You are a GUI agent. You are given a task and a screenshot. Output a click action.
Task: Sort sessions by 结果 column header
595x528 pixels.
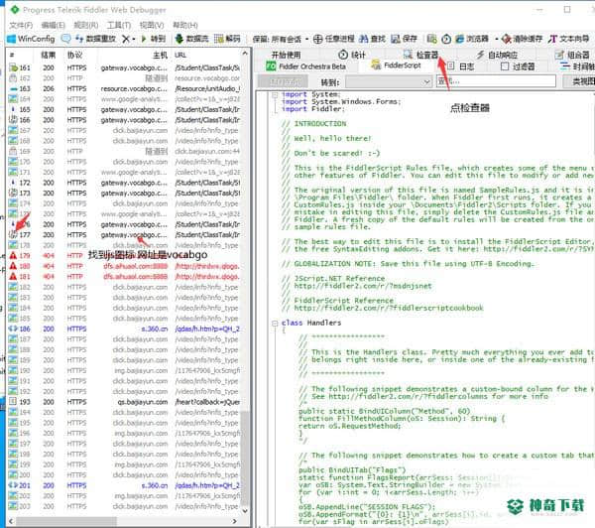[x=49, y=55]
